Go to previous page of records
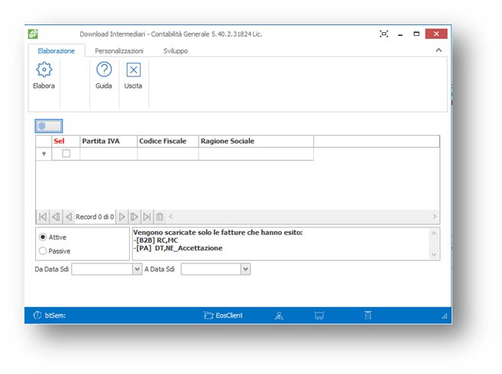This screenshot has height=374, width=502. tap(56, 217)
